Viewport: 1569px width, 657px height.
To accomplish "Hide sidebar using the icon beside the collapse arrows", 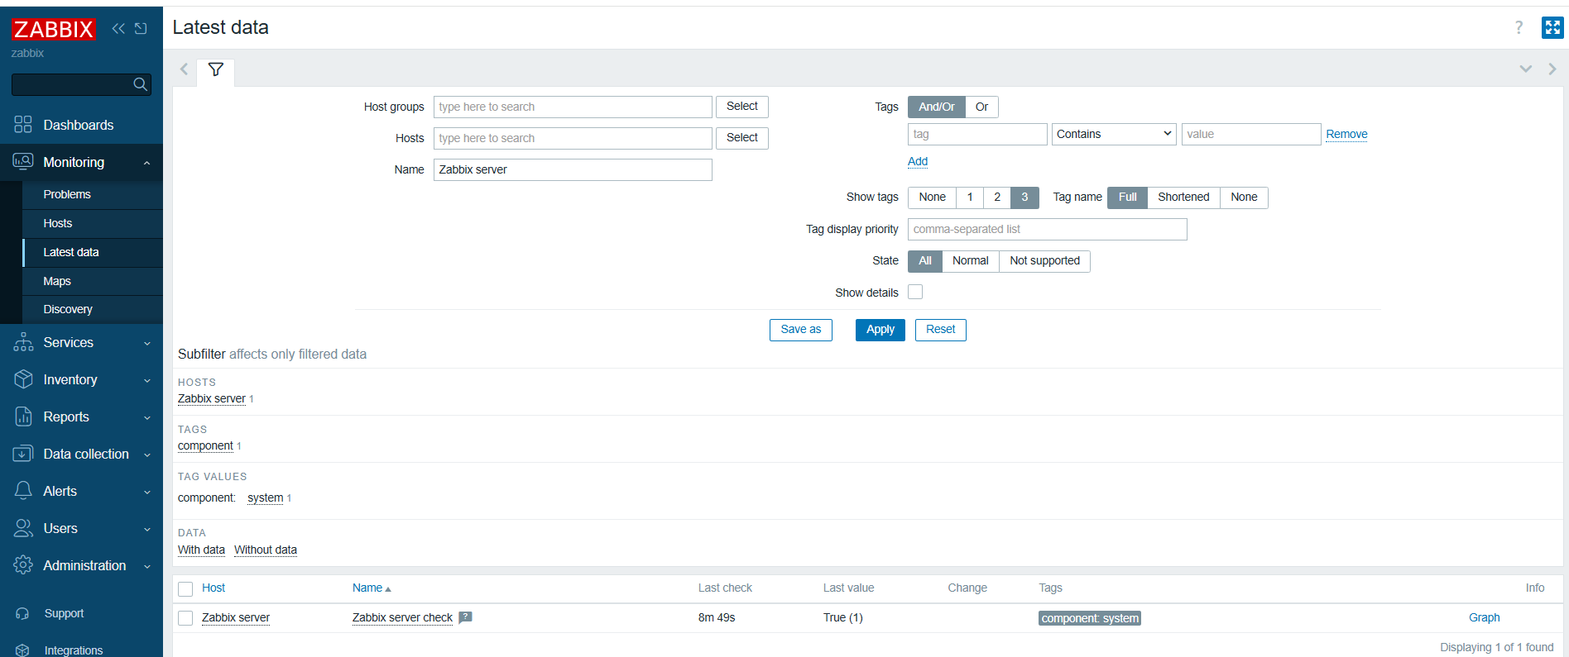I will 141,28.
